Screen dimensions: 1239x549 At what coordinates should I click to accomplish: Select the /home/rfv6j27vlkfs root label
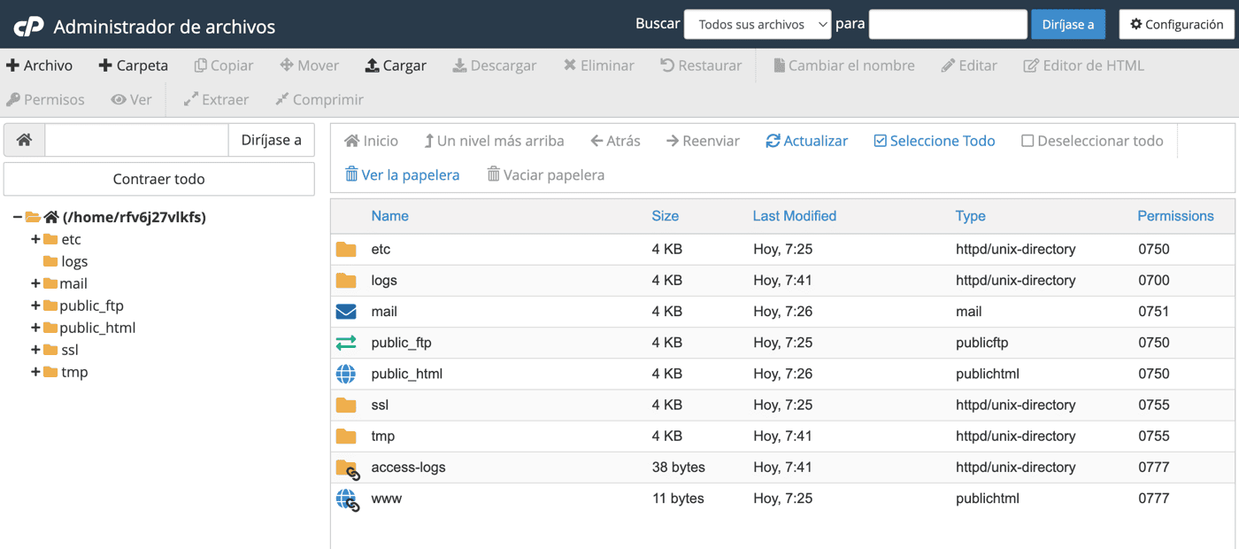134,217
